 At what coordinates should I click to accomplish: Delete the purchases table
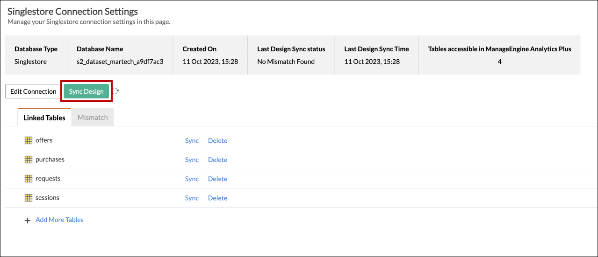click(x=217, y=160)
